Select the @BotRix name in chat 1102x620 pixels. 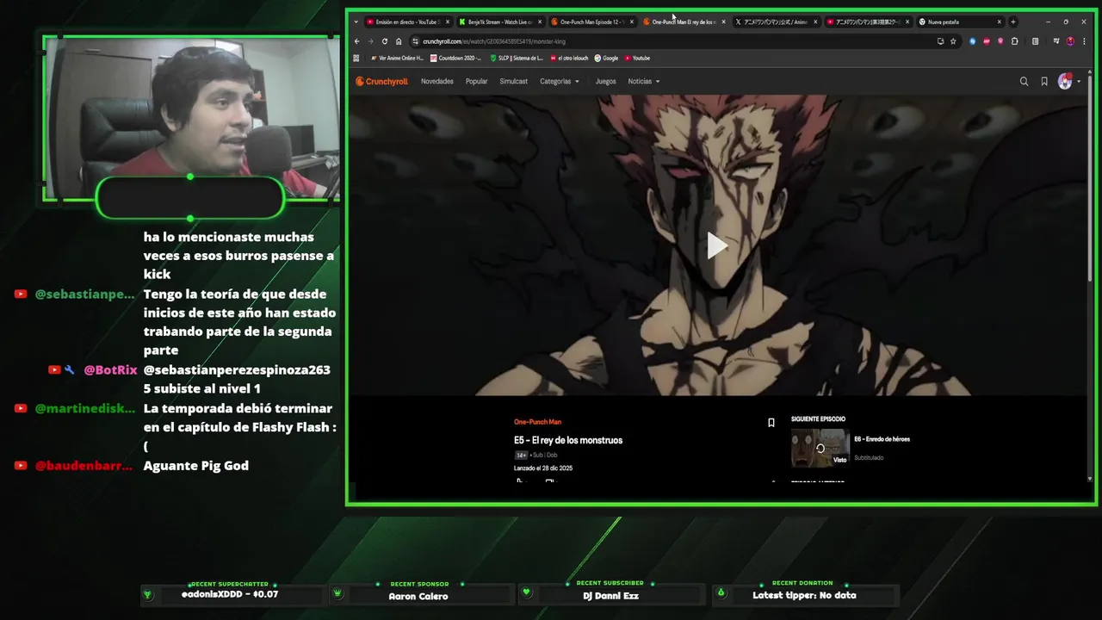click(110, 369)
